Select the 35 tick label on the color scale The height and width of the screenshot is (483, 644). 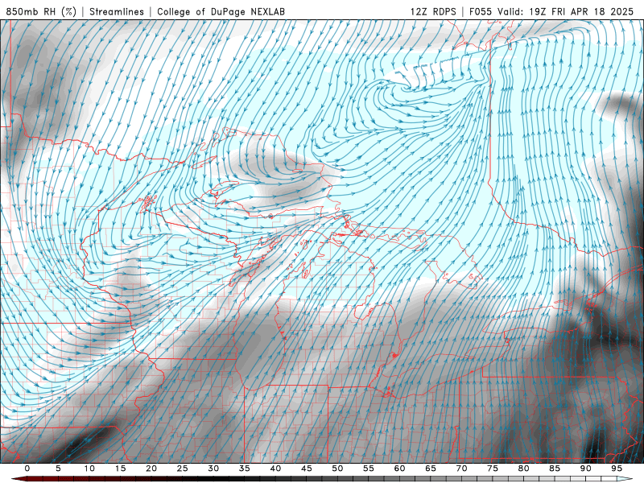[x=245, y=469]
